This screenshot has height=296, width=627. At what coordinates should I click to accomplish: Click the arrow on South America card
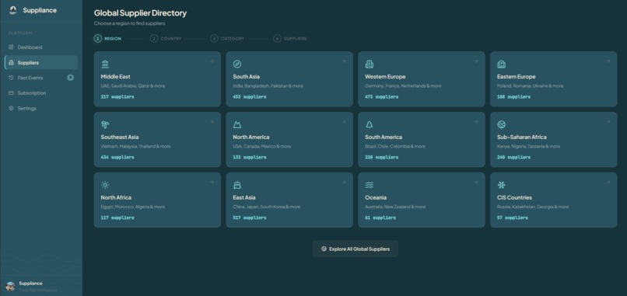(476, 121)
